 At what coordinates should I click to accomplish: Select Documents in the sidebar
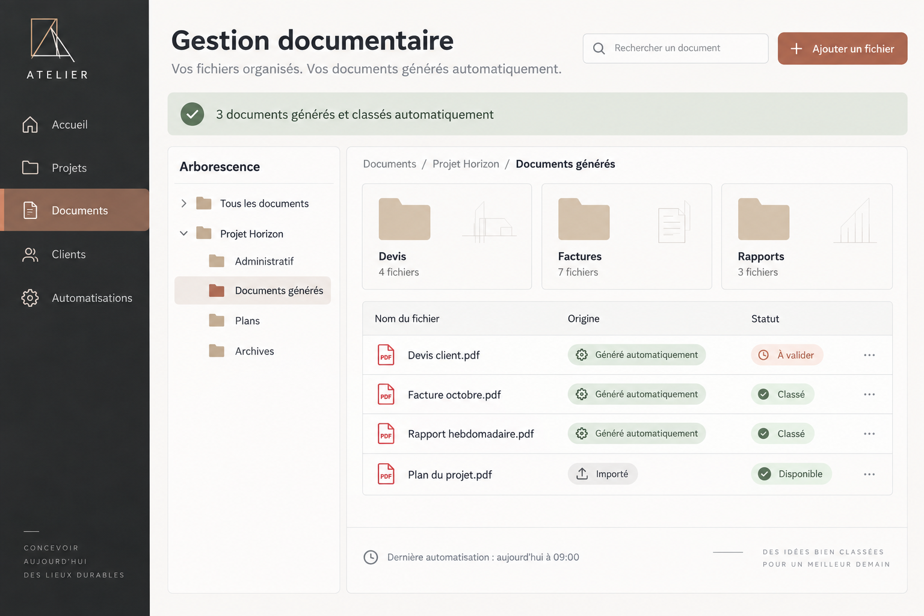[x=75, y=210]
